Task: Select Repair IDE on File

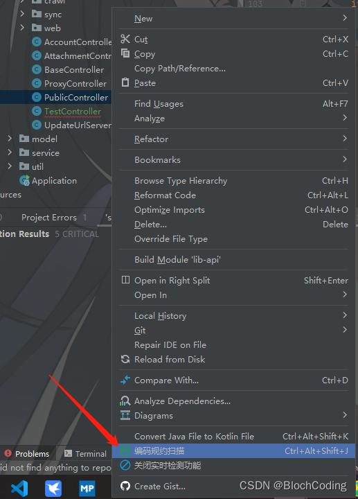Action: pyautogui.click(x=233, y=344)
